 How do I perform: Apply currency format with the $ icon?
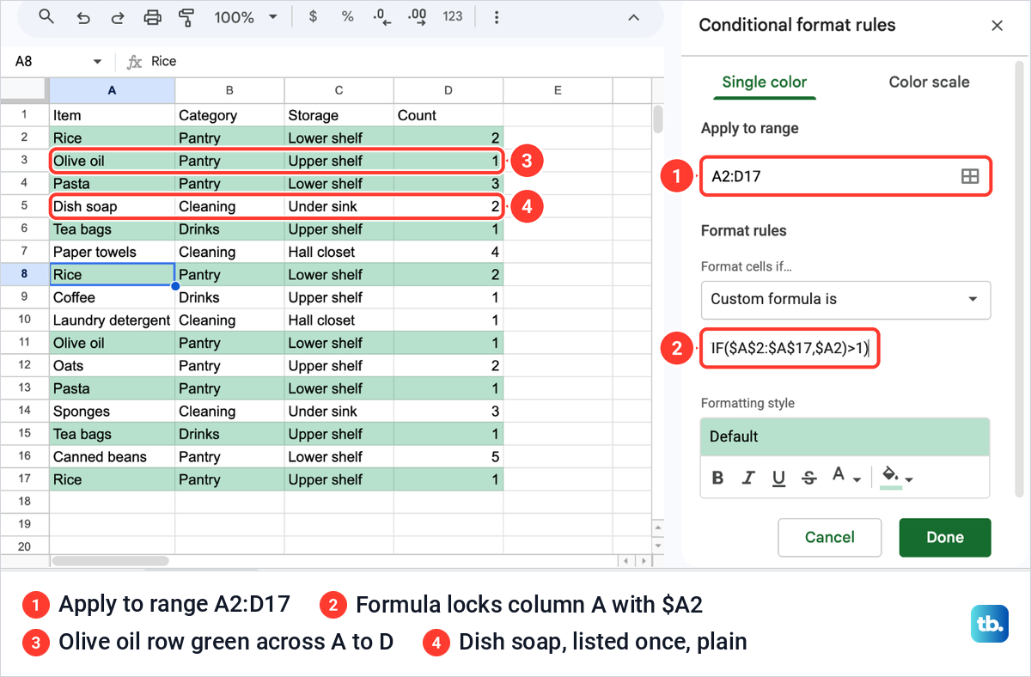coord(313,16)
